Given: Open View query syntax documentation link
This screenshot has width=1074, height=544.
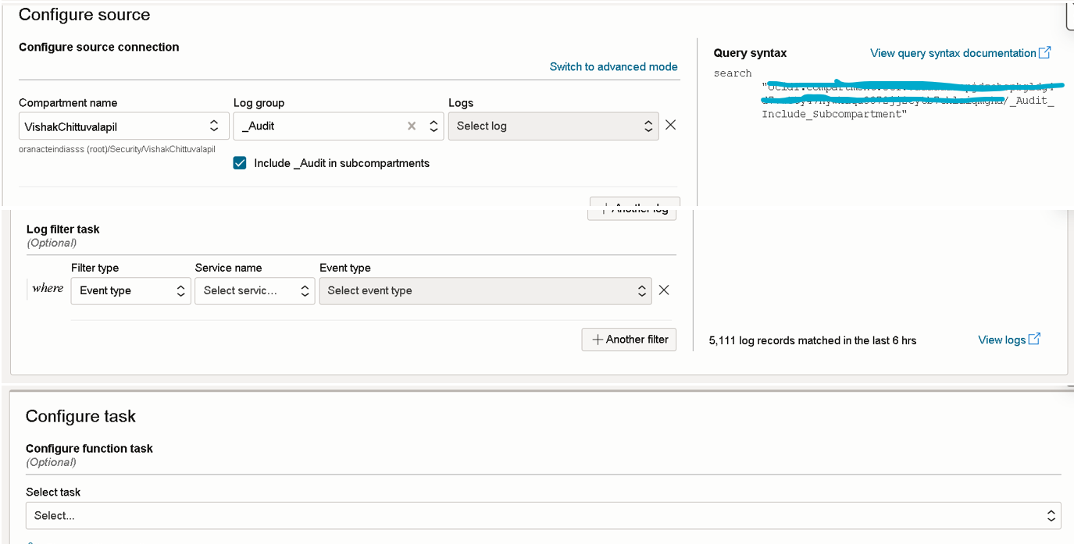Looking at the screenshot, I should [x=953, y=53].
